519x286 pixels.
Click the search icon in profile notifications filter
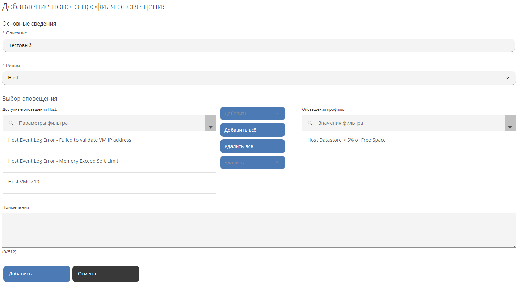[x=310, y=123]
